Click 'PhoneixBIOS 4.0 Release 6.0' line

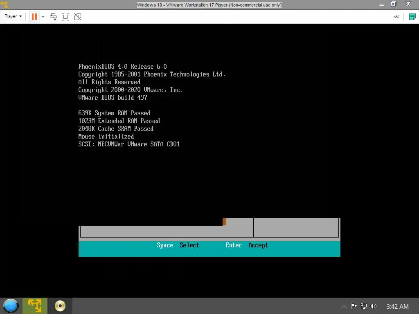click(x=122, y=67)
